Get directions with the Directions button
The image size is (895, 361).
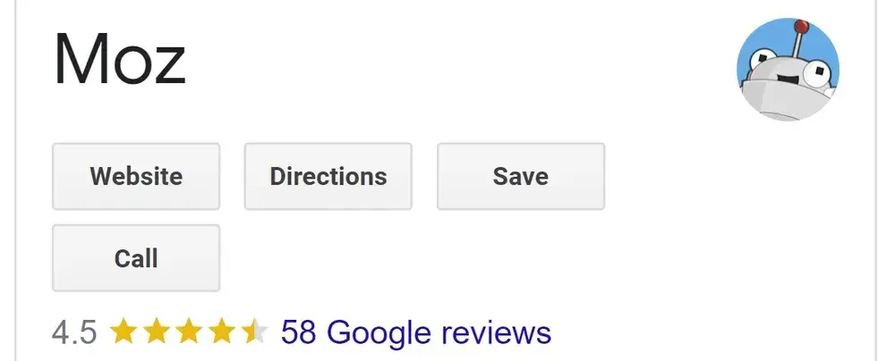click(x=328, y=176)
